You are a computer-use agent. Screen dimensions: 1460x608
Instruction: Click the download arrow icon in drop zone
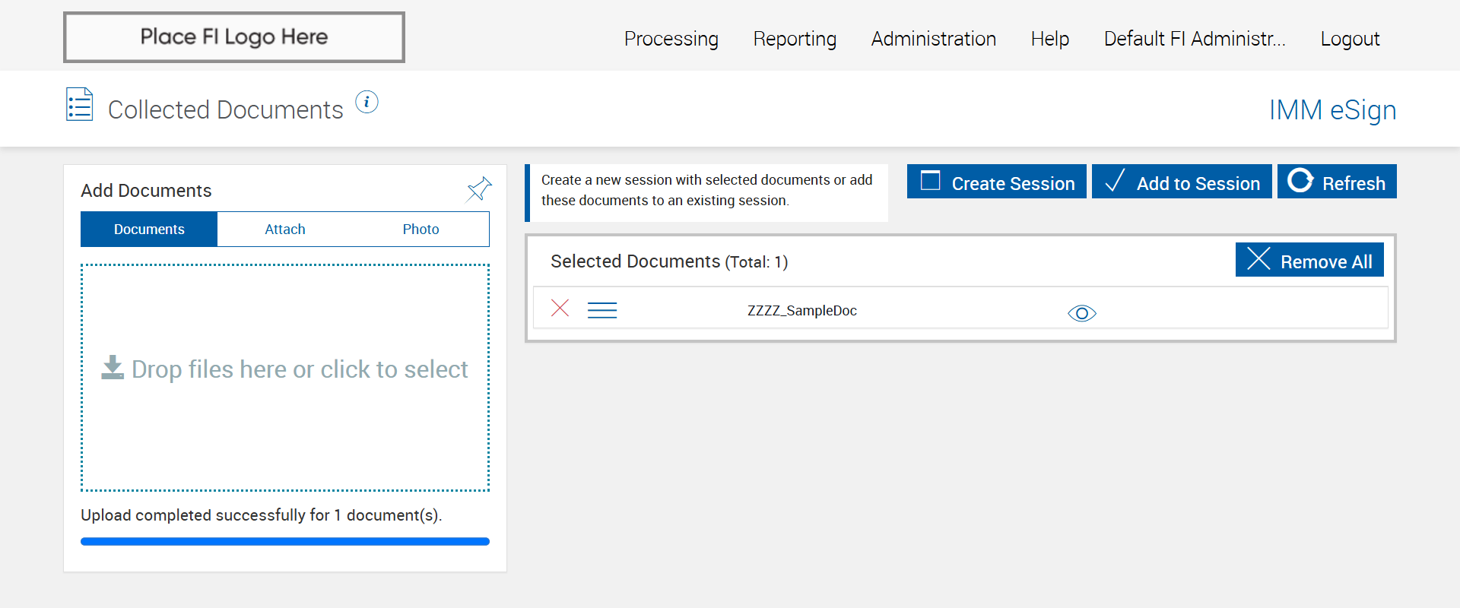(113, 368)
